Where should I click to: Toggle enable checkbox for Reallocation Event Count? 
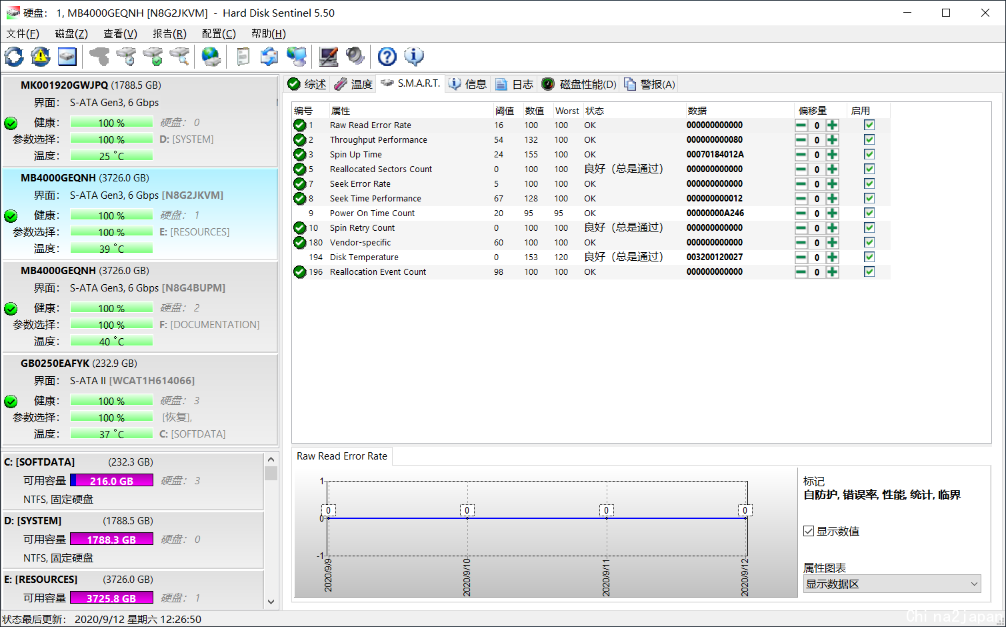click(869, 272)
